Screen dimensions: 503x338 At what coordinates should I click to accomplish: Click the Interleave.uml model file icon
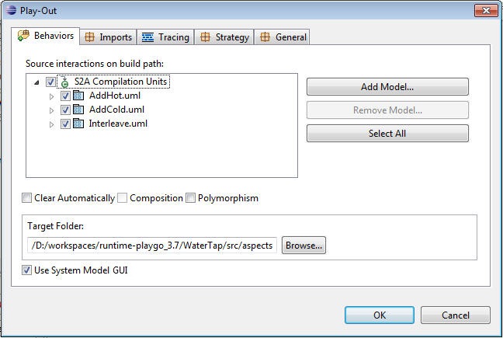(x=78, y=124)
